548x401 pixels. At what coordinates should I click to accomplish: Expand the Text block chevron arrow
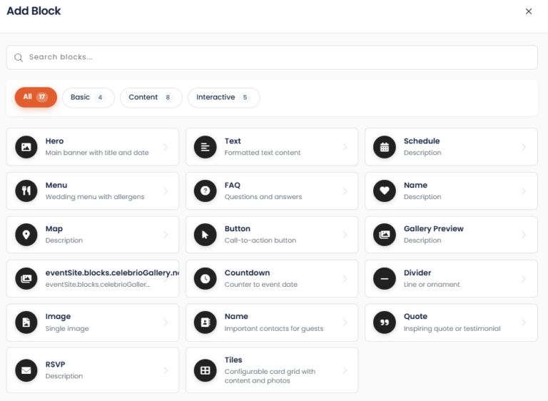345,147
